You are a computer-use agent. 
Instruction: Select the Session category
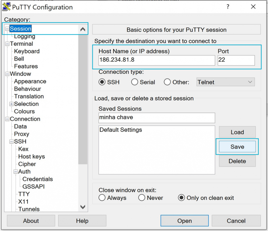point(20,29)
